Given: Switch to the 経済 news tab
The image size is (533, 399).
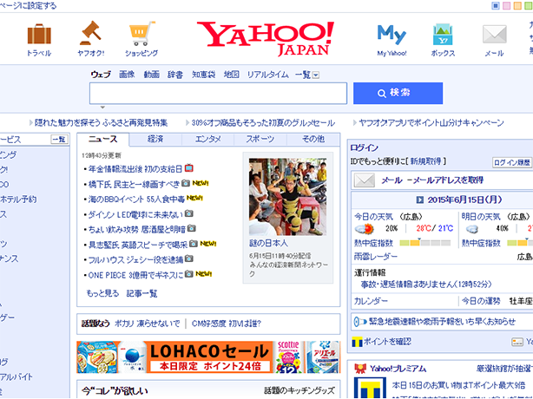Looking at the screenshot, I should click(155, 139).
